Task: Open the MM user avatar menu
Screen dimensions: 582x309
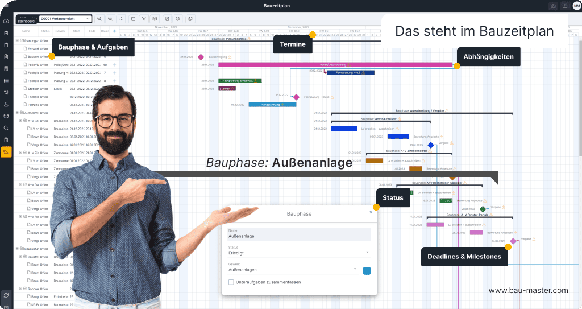Action: 577,6
